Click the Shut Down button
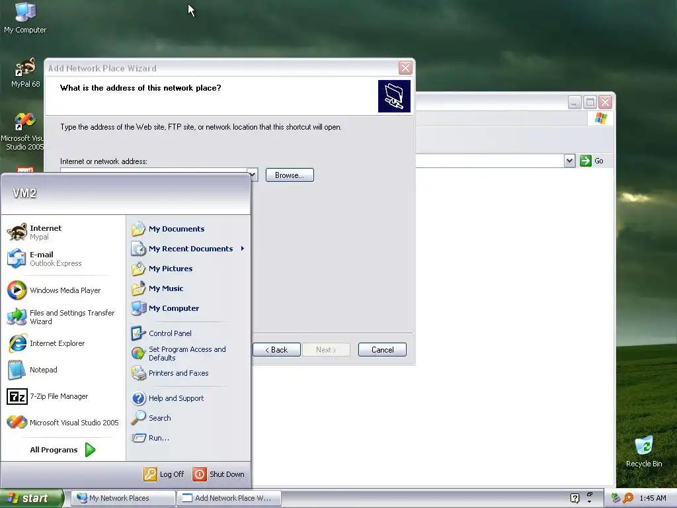The height and width of the screenshot is (508, 677). pos(218,474)
